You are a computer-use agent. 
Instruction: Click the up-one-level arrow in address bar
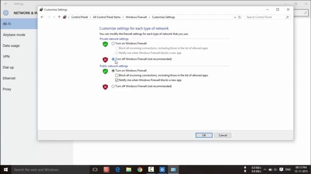click(x=59, y=17)
